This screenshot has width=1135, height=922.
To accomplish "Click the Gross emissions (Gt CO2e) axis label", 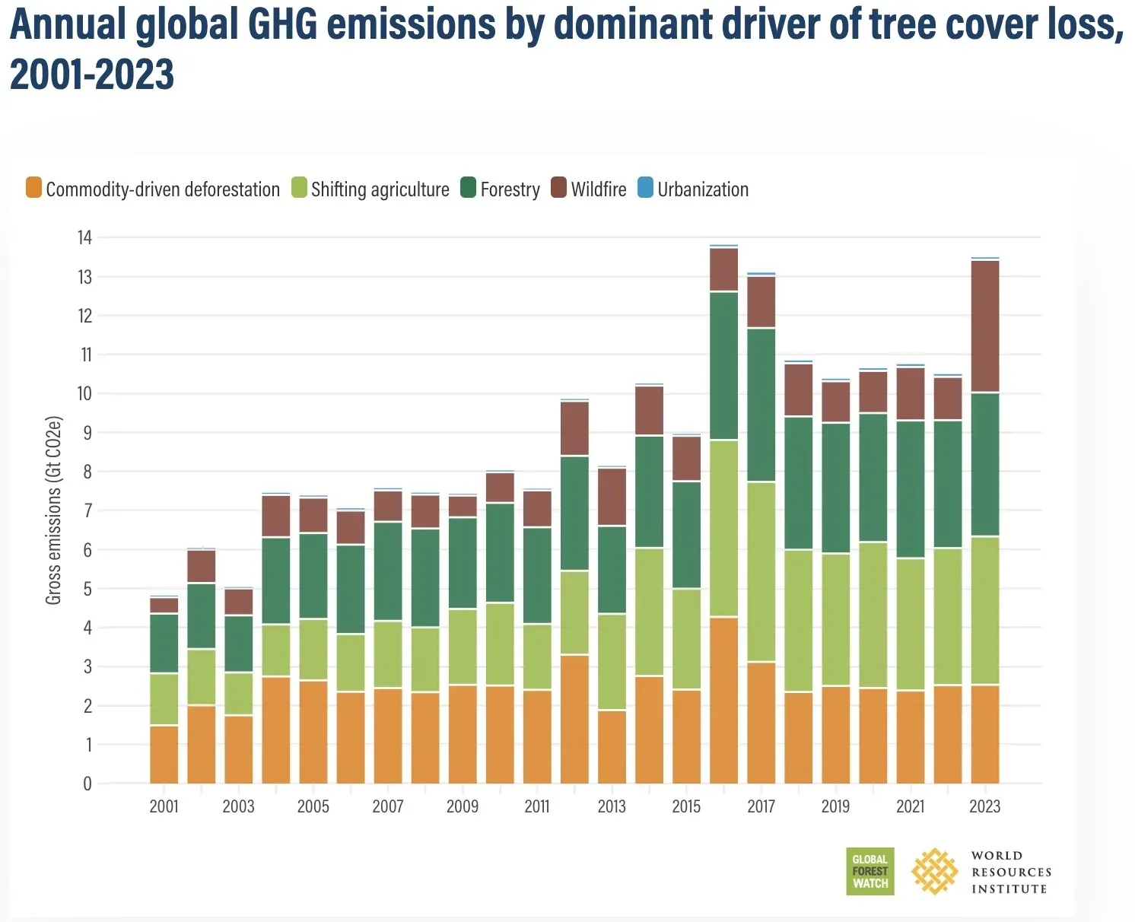I will (53, 510).
